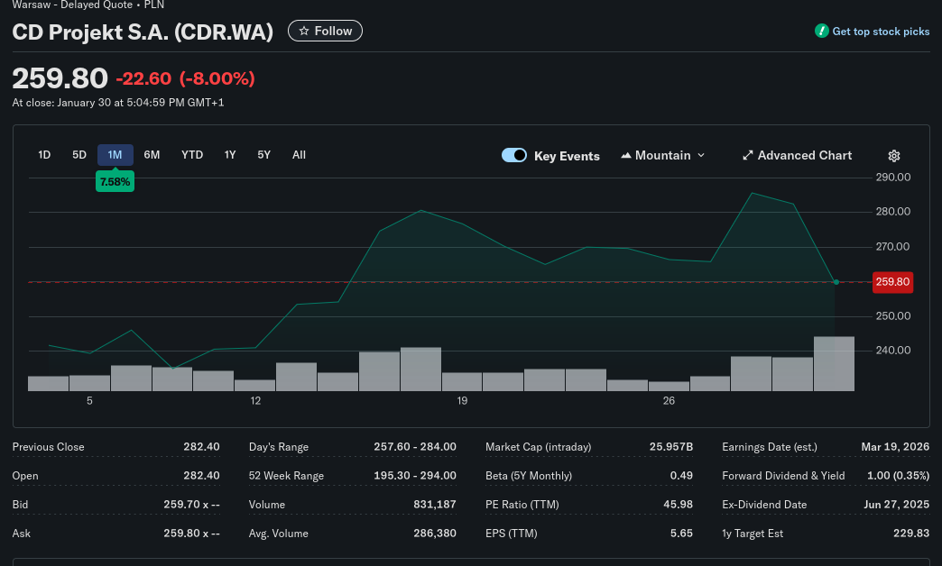942x566 pixels.
Task: Toggle the Key Events switch
Action: [514, 155]
